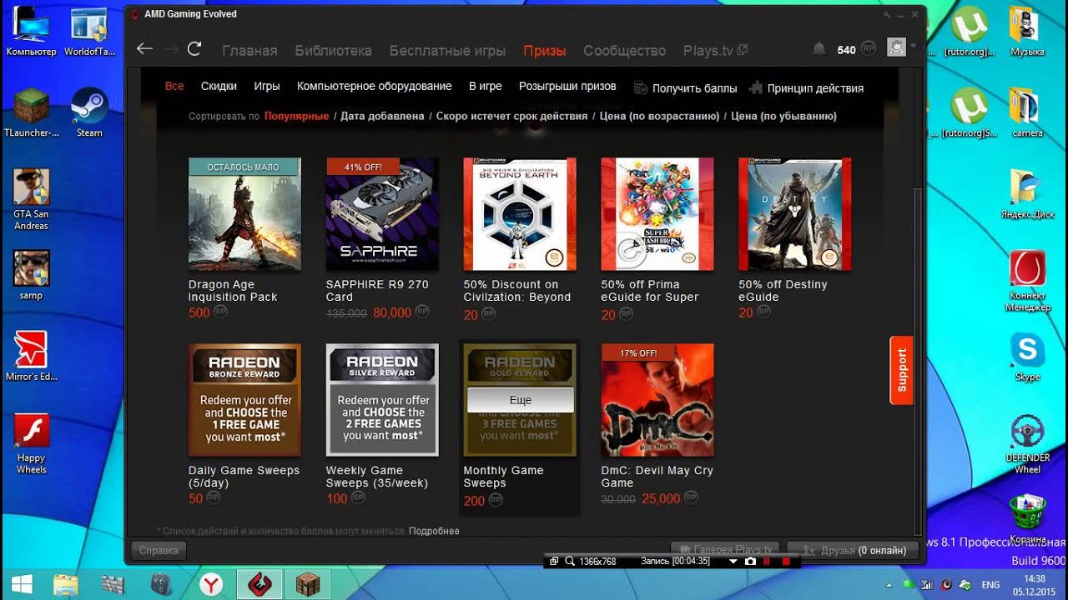Image resolution: width=1068 pixels, height=600 pixels.
Task: Open Civilization Beyond Earth discount thumbnail
Action: [520, 214]
